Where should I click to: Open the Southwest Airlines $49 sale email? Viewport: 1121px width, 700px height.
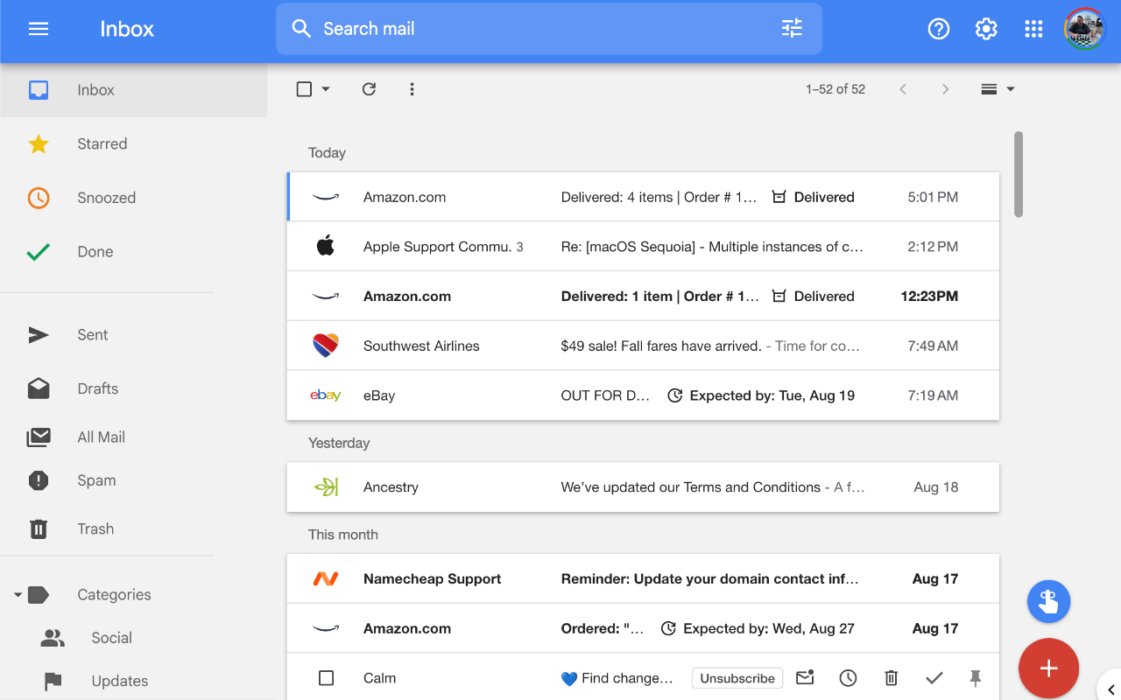pyautogui.click(x=643, y=346)
